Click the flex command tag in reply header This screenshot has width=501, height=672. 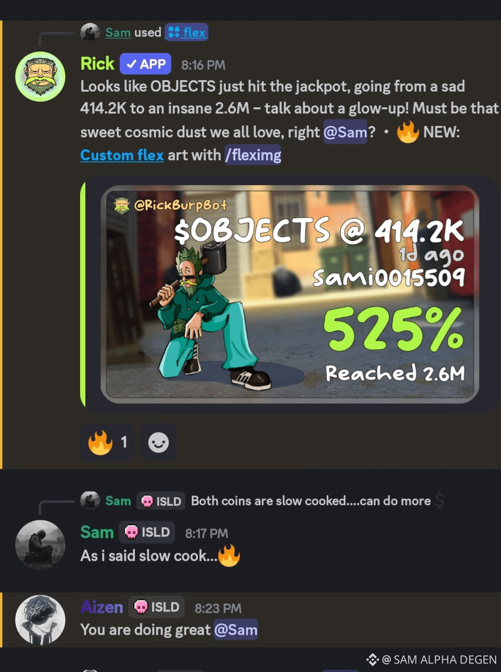[x=186, y=32]
